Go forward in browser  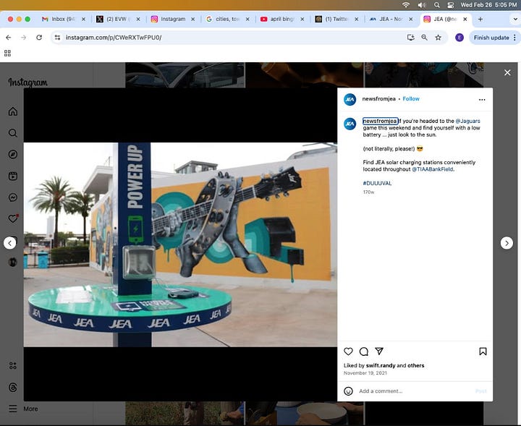click(x=23, y=38)
